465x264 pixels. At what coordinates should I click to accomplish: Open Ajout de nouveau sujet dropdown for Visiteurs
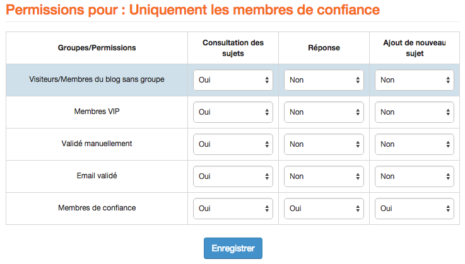point(415,80)
